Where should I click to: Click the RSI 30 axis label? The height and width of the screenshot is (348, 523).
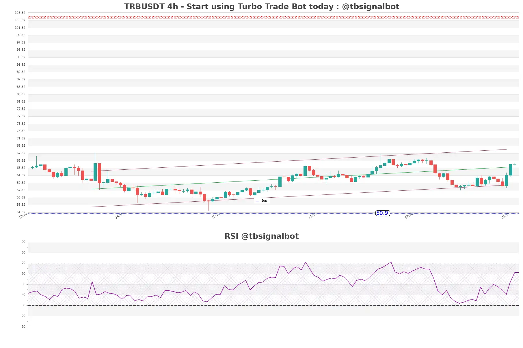pos(24,305)
